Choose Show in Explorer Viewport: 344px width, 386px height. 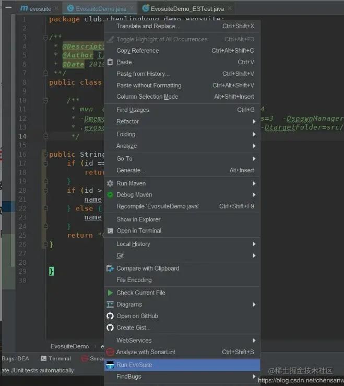tap(182, 219)
